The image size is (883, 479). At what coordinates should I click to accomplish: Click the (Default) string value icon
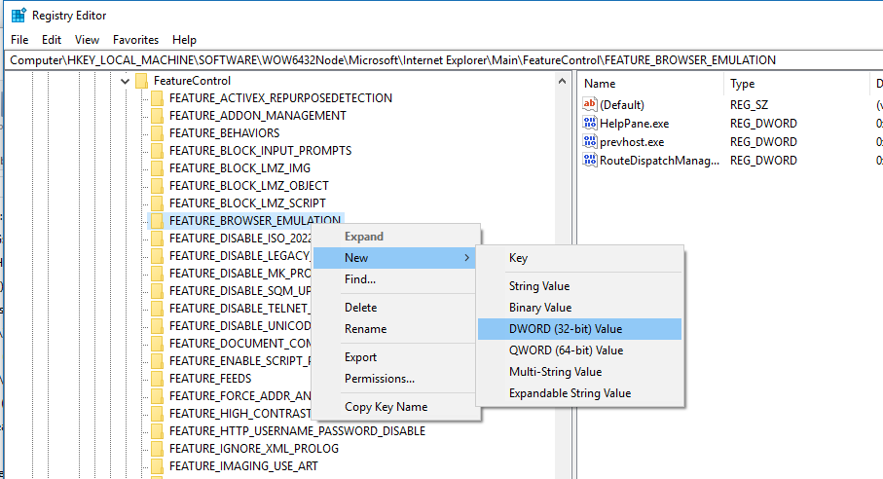click(590, 104)
